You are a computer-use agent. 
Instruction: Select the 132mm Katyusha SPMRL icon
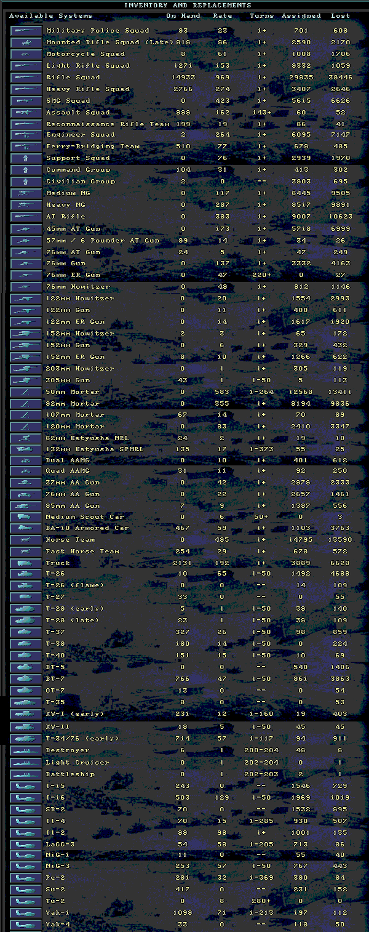click(26, 449)
